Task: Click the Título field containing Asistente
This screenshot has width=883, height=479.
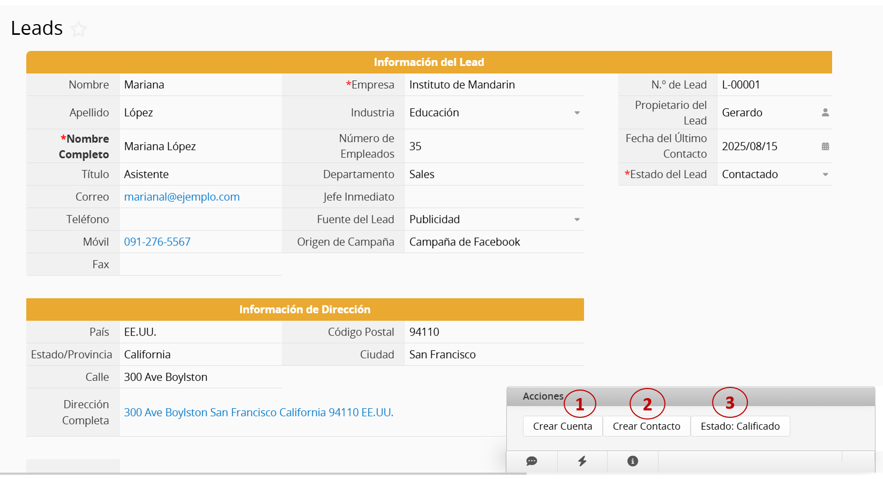Action: [200, 175]
